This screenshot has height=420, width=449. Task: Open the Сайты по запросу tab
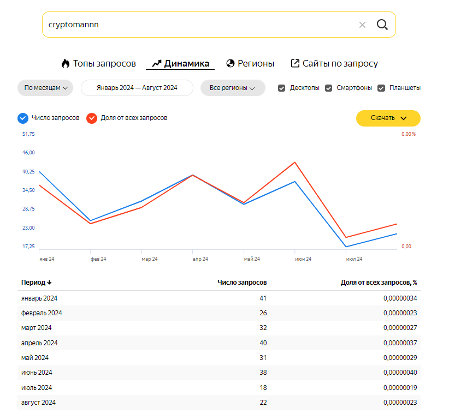pyautogui.click(x=340, y=63)
